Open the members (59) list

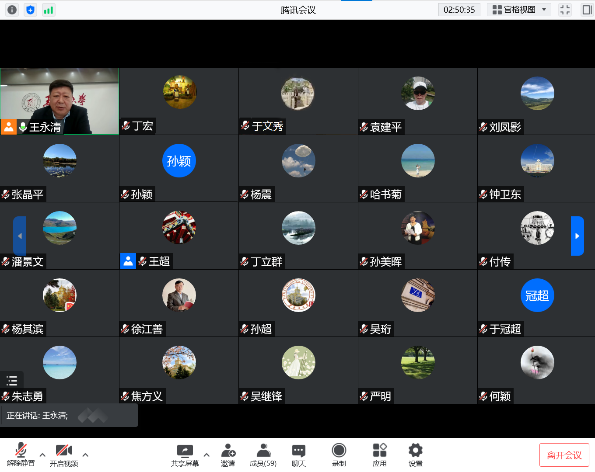[263, 455]
